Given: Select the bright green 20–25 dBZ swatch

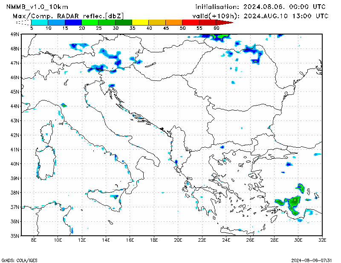Looking at the screenshot, I should 90,22.
